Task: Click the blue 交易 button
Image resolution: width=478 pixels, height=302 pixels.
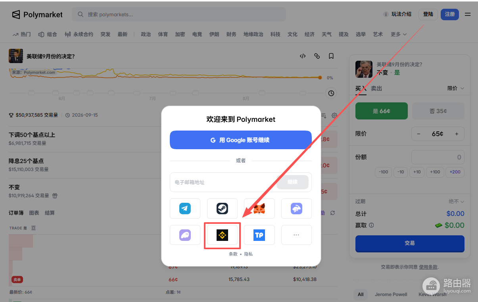Action: coord(410,243)
